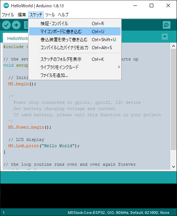Click editor scrollbar up arrow
The width and height of the screenshot is (177, 216).
[x=173, y=46]
